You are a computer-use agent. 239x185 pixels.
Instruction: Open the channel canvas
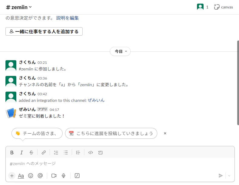coord(224,7)
